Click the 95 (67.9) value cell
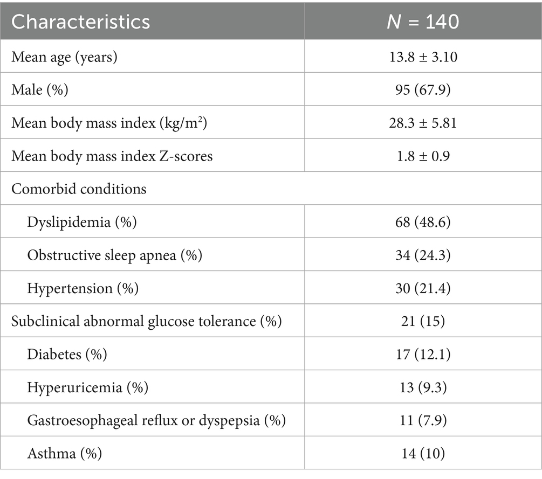The image size is (542, 479). point(422,90)
